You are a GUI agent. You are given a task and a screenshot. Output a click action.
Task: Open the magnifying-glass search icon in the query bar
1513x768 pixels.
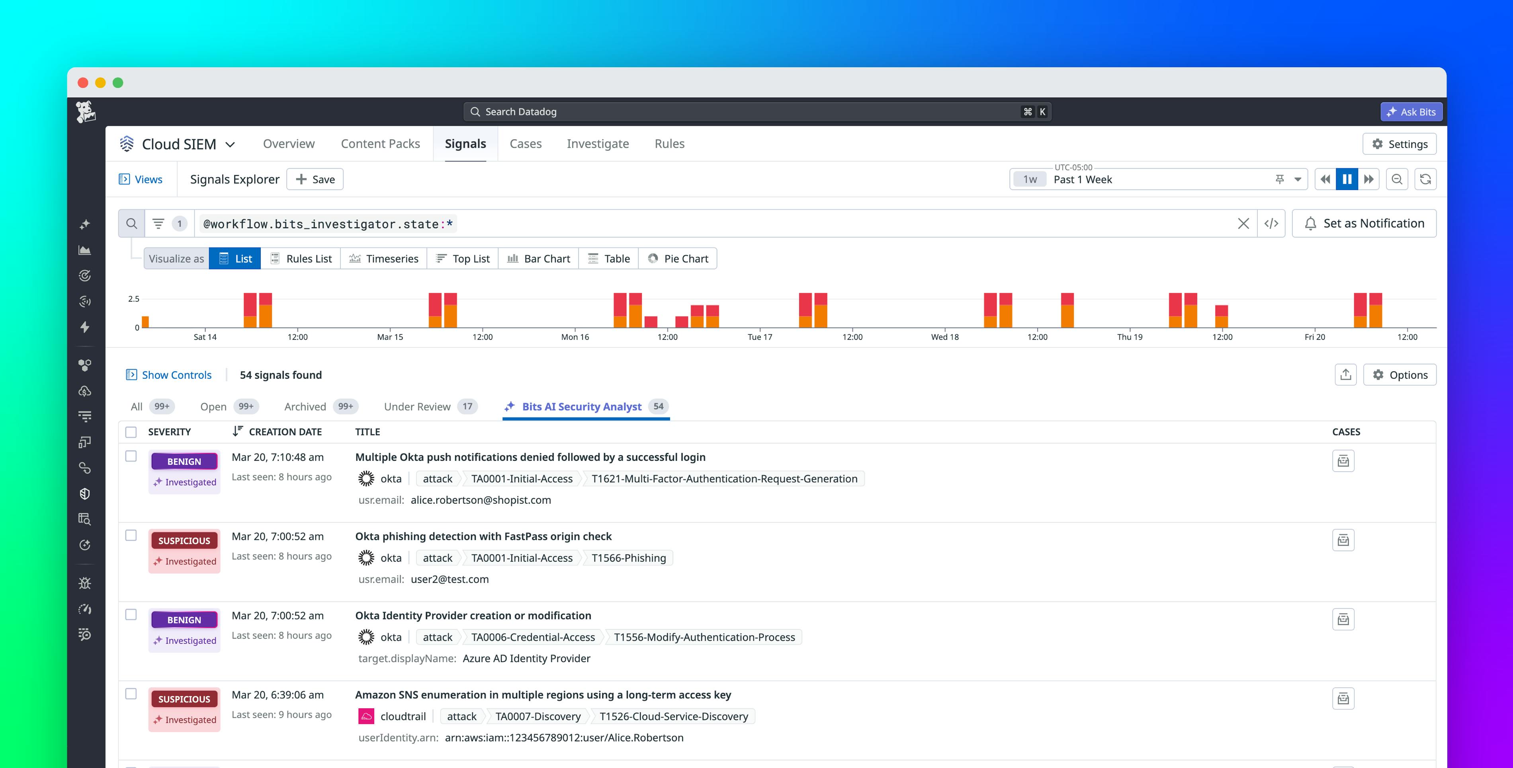coord(131,223)
